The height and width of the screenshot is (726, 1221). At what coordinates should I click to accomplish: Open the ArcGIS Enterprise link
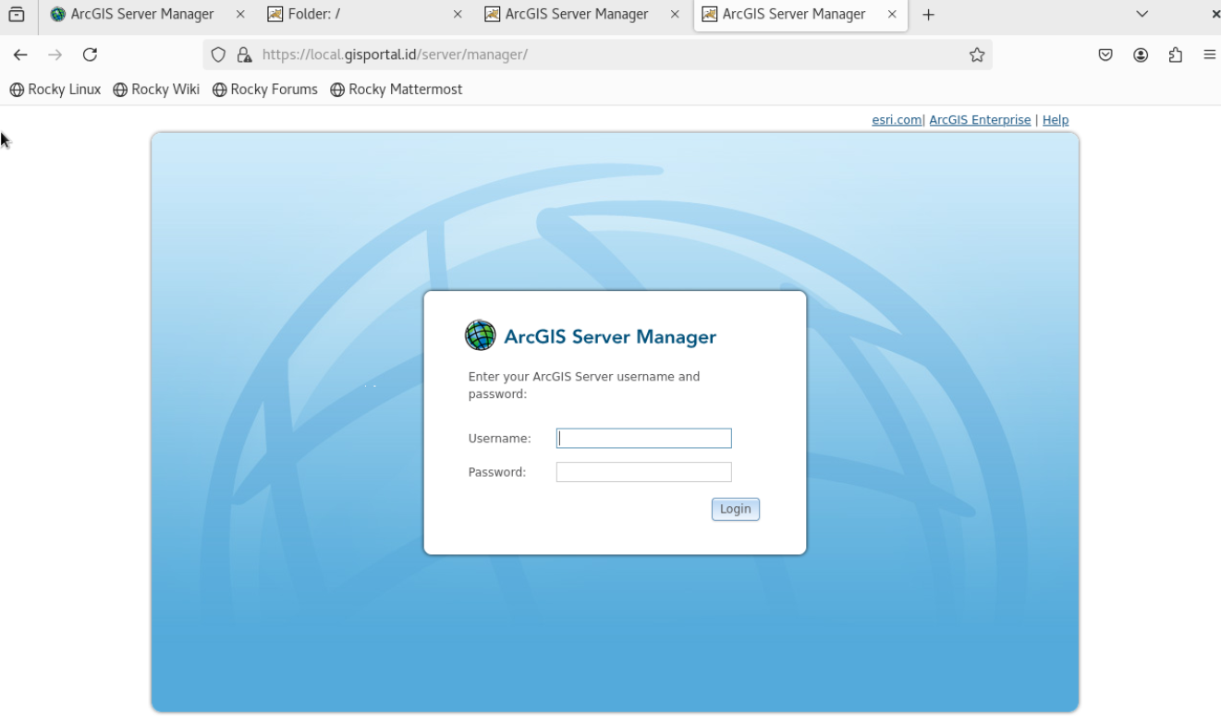pyautogui.click(x=980, y=120)
